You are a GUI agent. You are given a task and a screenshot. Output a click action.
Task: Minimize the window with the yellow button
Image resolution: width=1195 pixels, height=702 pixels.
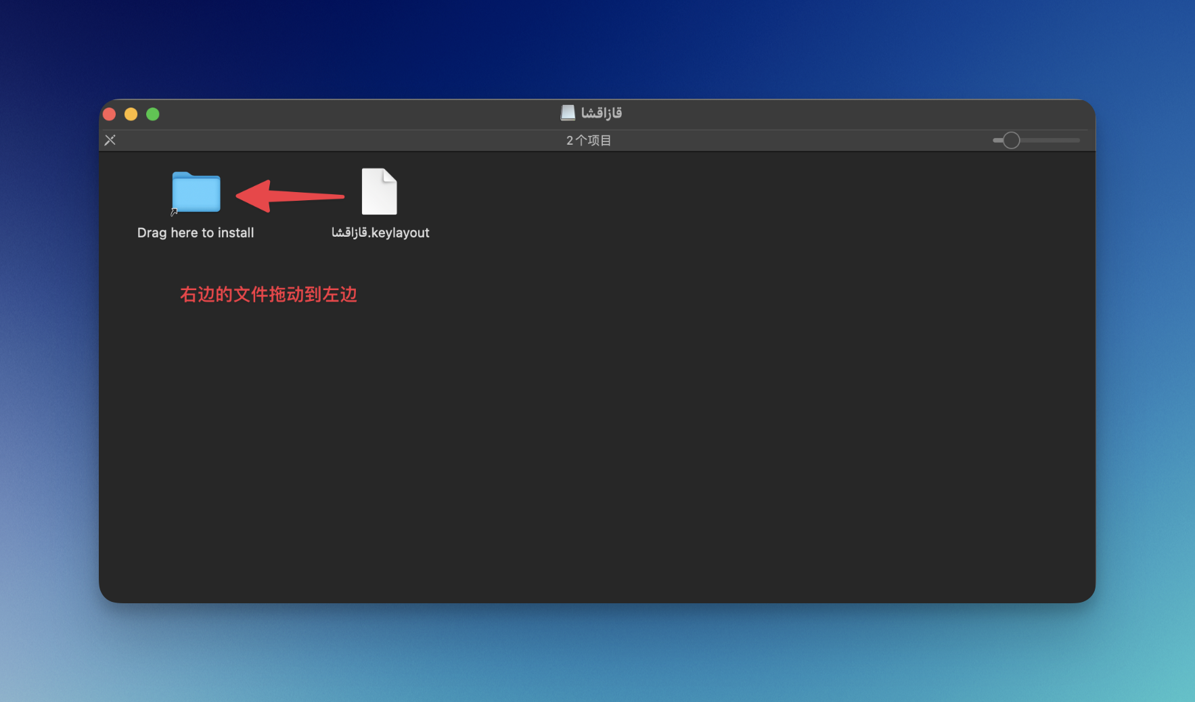[x=131, y=114]
